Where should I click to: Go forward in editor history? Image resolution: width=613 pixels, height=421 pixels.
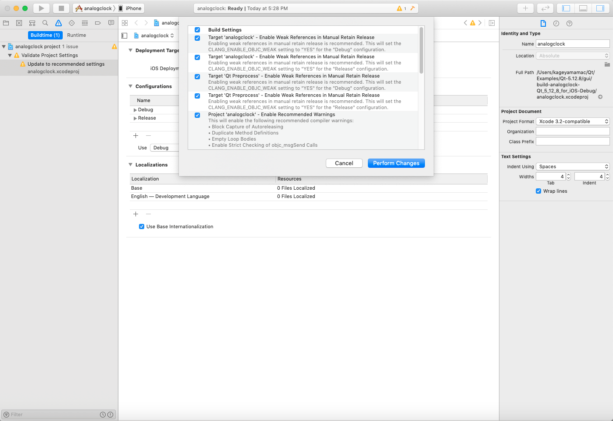(x=146, y=23)
